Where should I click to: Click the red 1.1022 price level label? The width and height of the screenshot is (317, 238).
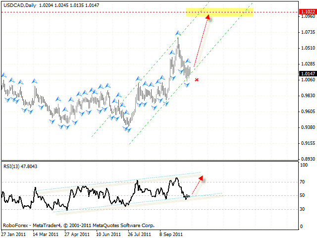(307, 11)
